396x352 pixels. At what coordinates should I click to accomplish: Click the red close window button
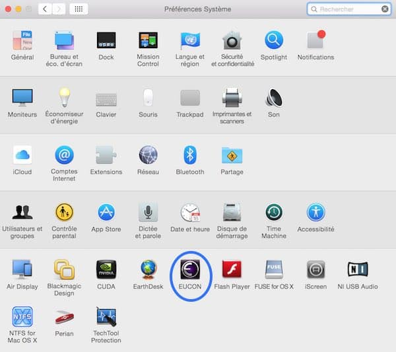pos(8,9)
